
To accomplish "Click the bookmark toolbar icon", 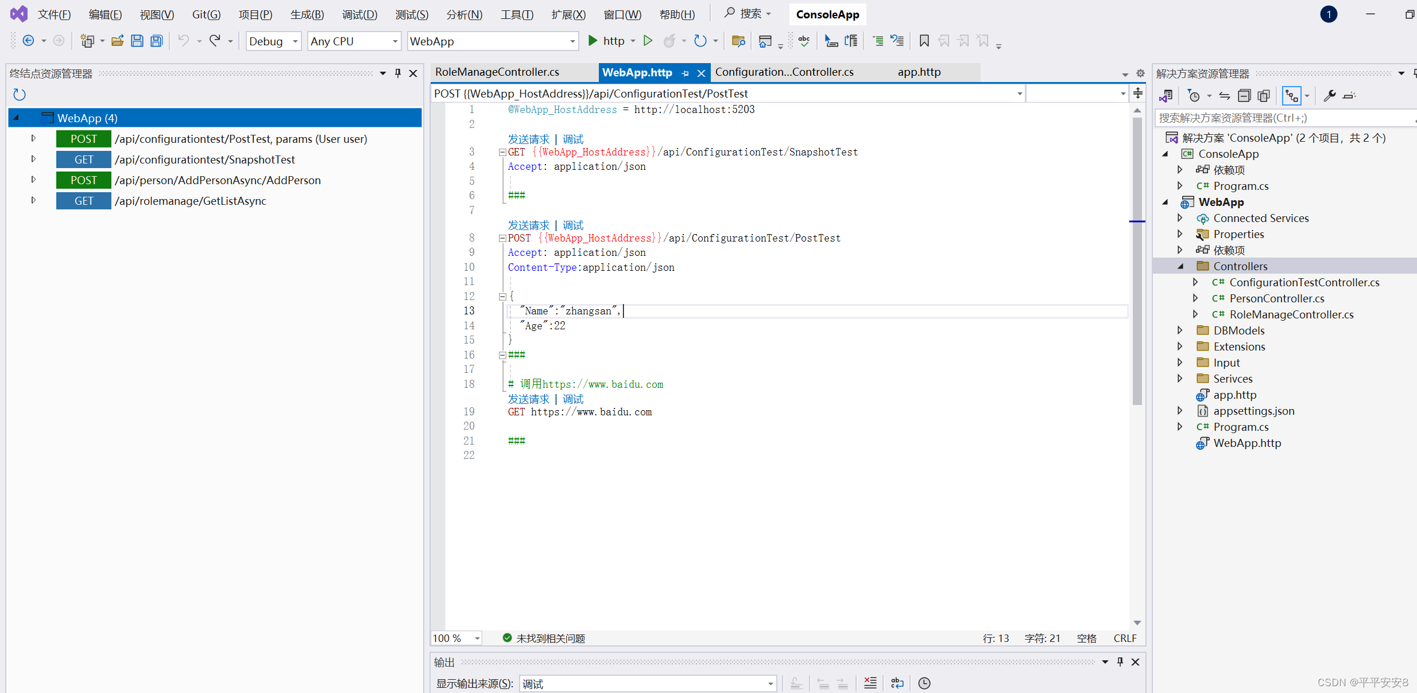I will 924,41.
